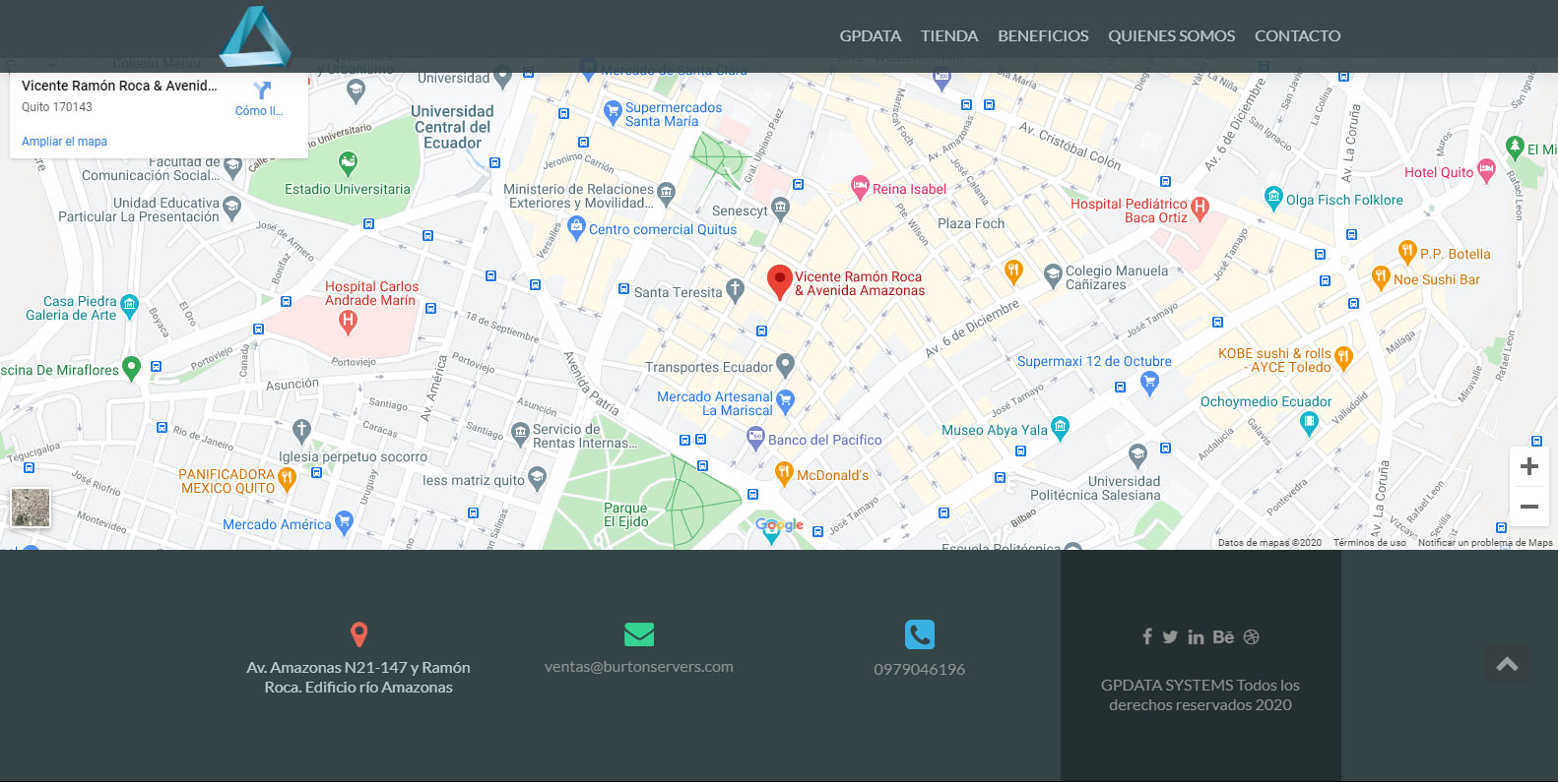Select the Mercado América pin
The height and width of the screenshot is (782, 1558).
[x=344, y=521]
